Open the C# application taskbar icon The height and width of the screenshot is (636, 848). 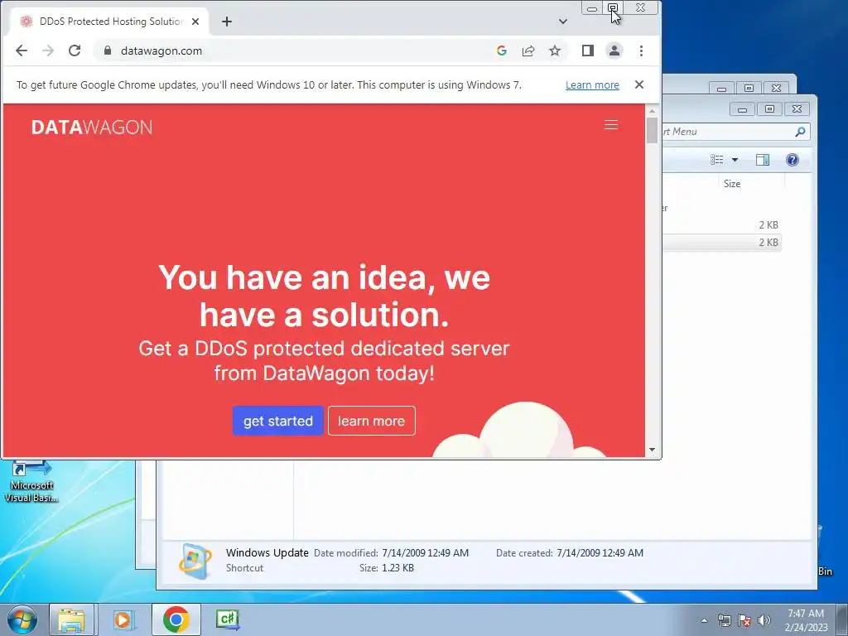(228, 619)
